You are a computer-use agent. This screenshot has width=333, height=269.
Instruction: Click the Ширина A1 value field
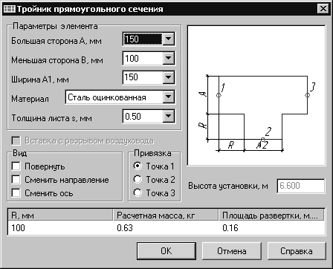[x=143, y=77]
